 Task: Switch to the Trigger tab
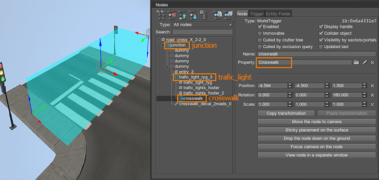pyautogui.click(x=256, y=14)
